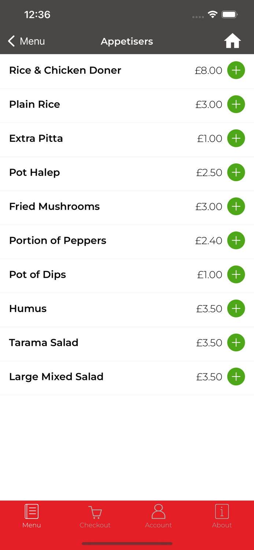Tap the home indicator bar at screen bottom
This screenshot has width=254, height=550.
[127, 544]
